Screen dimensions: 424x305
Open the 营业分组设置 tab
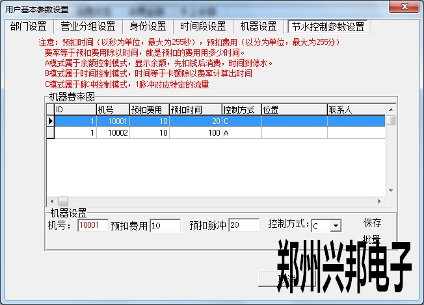coord(88,27)
